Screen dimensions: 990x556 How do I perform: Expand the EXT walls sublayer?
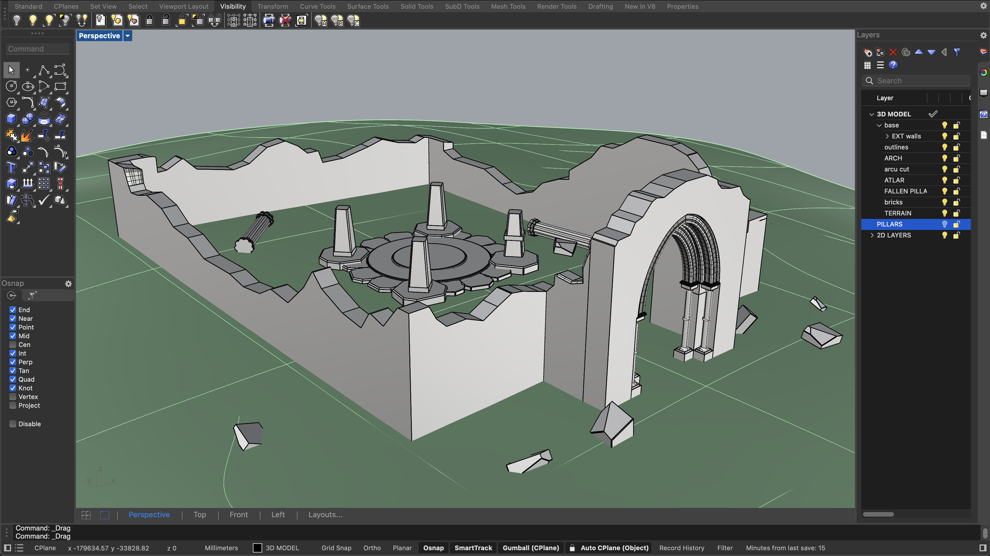(887, 136)
